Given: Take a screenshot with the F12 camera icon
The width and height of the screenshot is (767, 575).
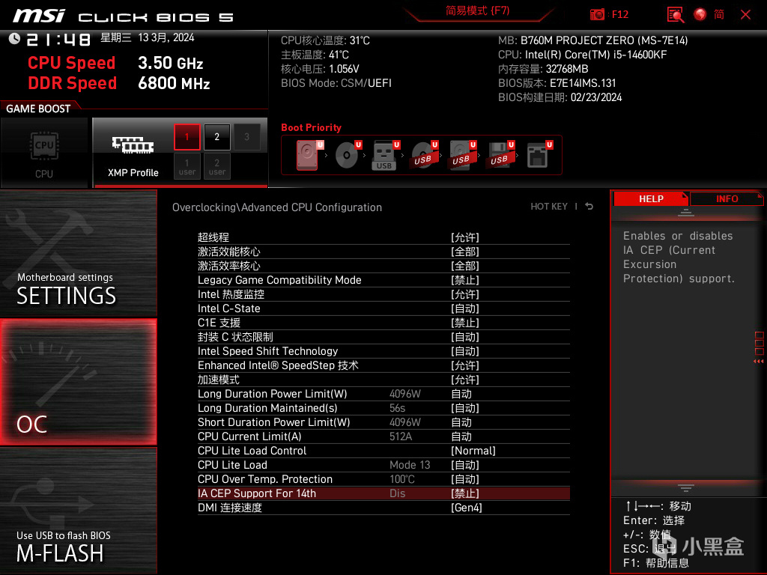Looking at the screenshot, I should click(597, 14).
